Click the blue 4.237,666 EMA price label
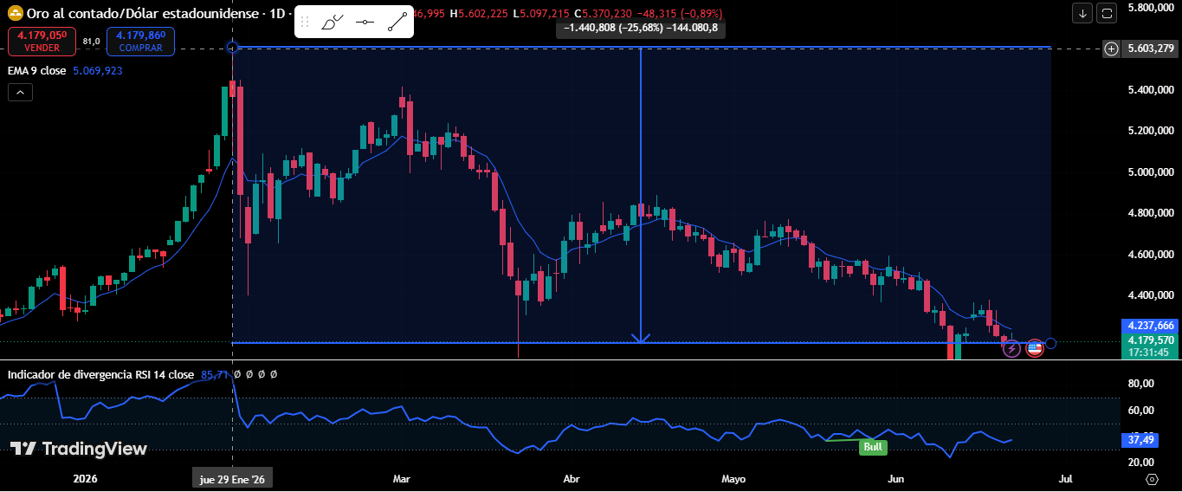The image size is (1182, 492). (1148, 326)
